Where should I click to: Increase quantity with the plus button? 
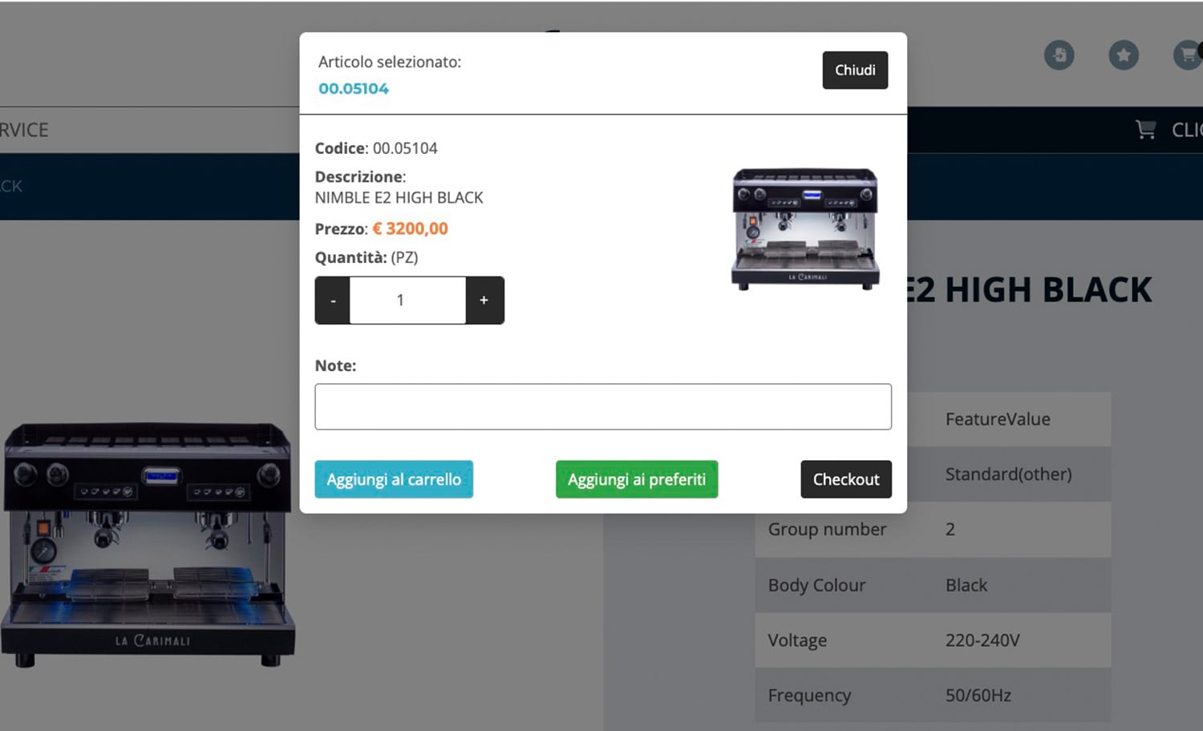(484, 301)
